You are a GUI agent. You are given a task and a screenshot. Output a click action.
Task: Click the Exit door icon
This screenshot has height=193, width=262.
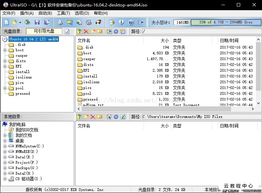coord(141,22)
